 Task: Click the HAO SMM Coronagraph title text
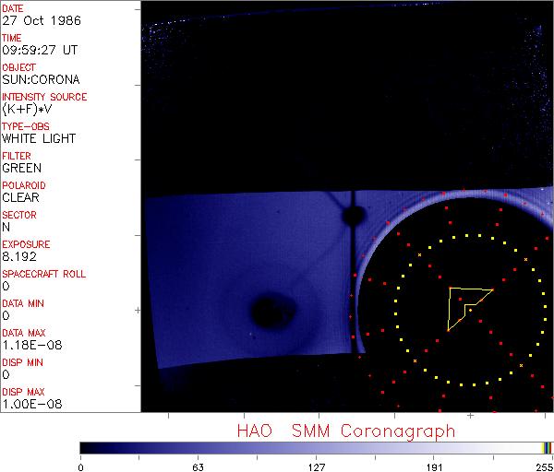click(x=346, y=431)
